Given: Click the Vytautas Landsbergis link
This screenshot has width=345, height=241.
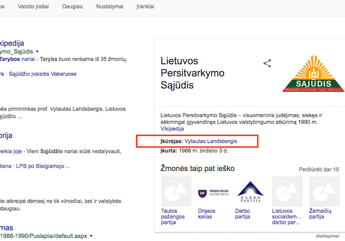Looking at the screenshot, I should (x=211, y=141).
